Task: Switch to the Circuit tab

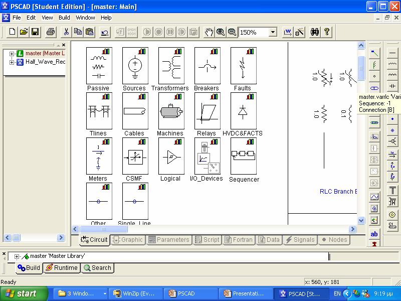Action: click(x=94, y=240)
